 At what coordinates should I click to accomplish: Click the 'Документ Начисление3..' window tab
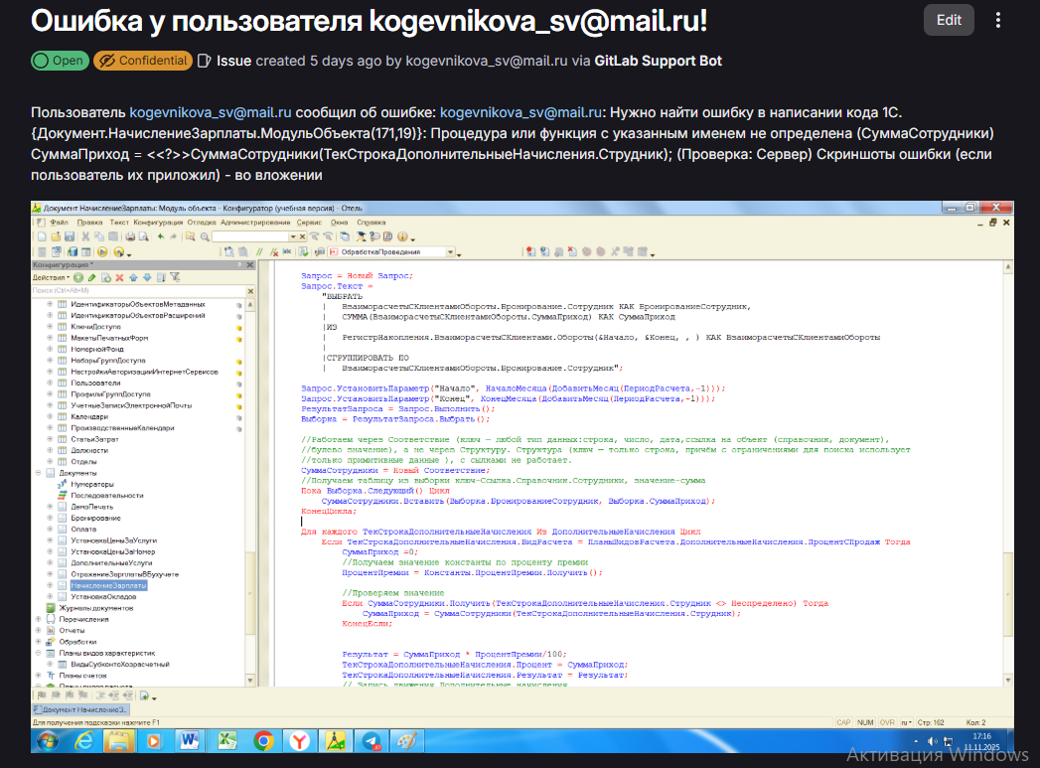pos(80,709)
